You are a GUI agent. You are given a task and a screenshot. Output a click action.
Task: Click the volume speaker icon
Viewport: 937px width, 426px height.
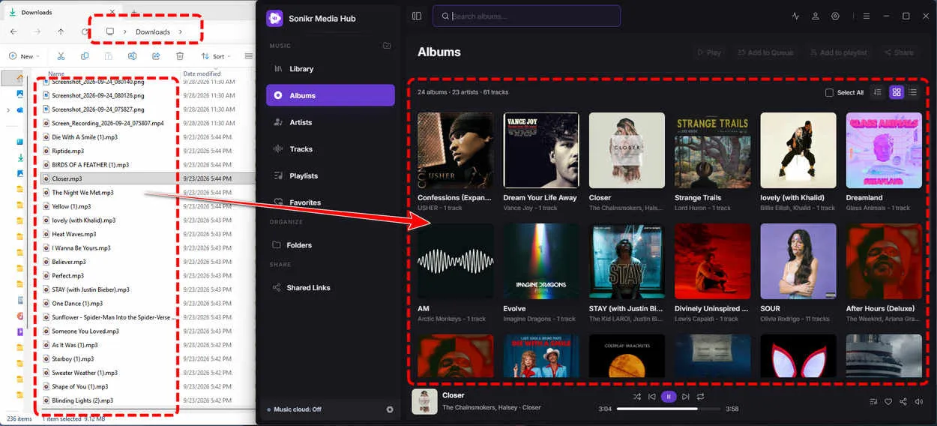pyautogui.click(x=919, y=401)
